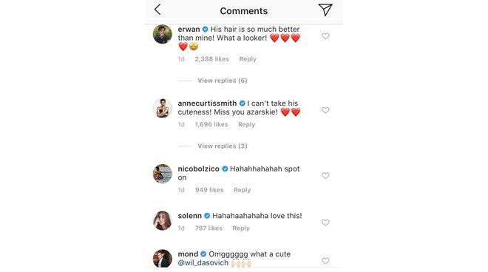The height and width of the screenshot is (272, 488).
Task: Like annecurtissmith's comment with the heart
Action: pyautogui.click(x=325, y=110)
